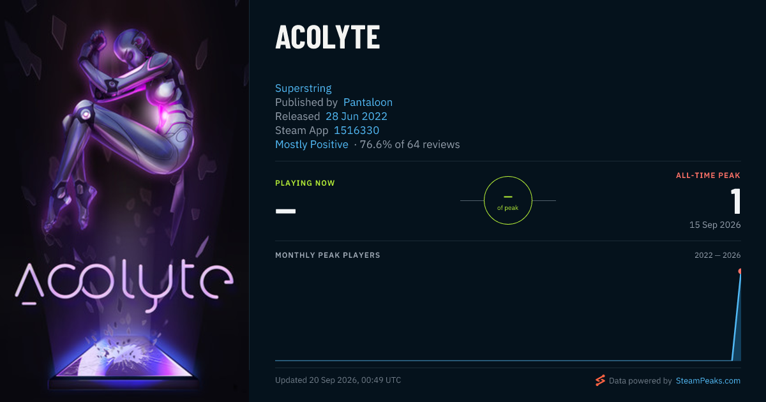The image size is (766, 402).
Task: Click the ACOLYTE game title heading
Action: click(x=327, y=38)
